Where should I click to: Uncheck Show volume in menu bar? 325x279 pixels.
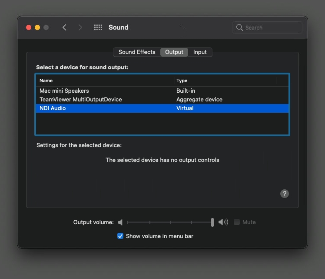tap(120, 236)
